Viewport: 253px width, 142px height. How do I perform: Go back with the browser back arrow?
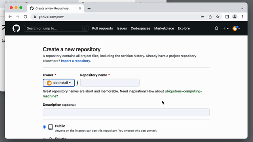[10, 17]
